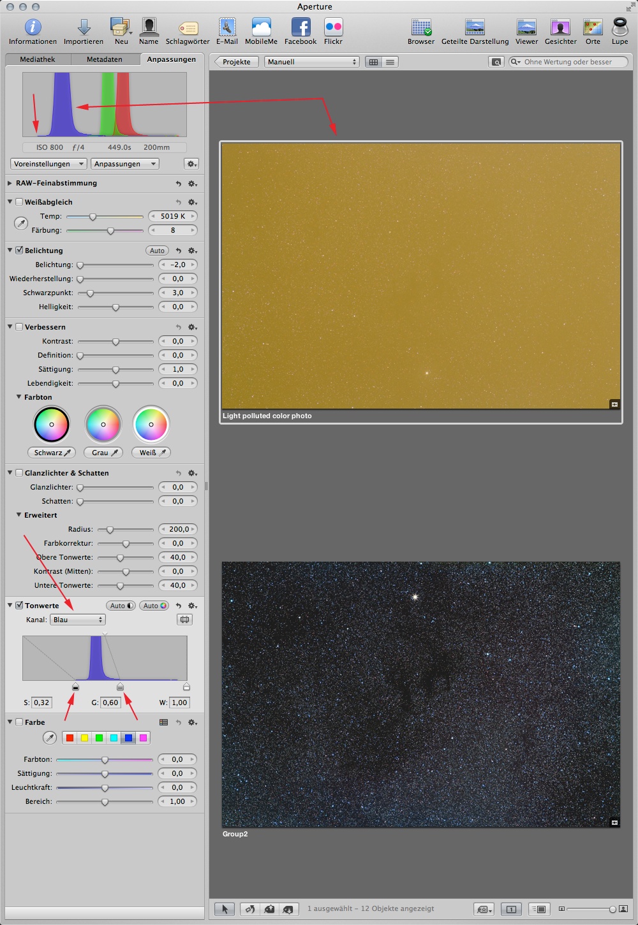Open the Anpassungen dropdown menu

pyautogui.click(x=125, y=164)
